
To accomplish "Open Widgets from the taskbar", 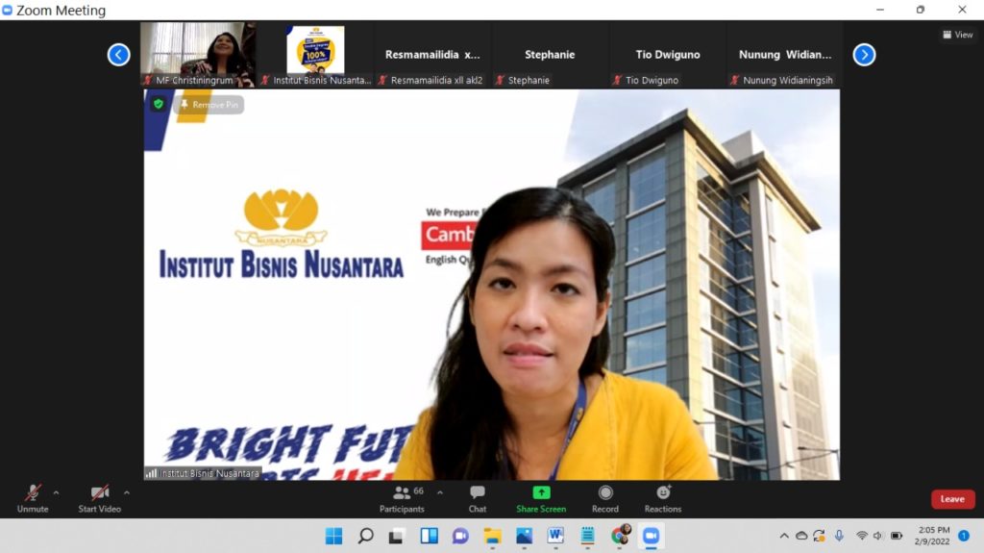I will click(x=430, y=536).
